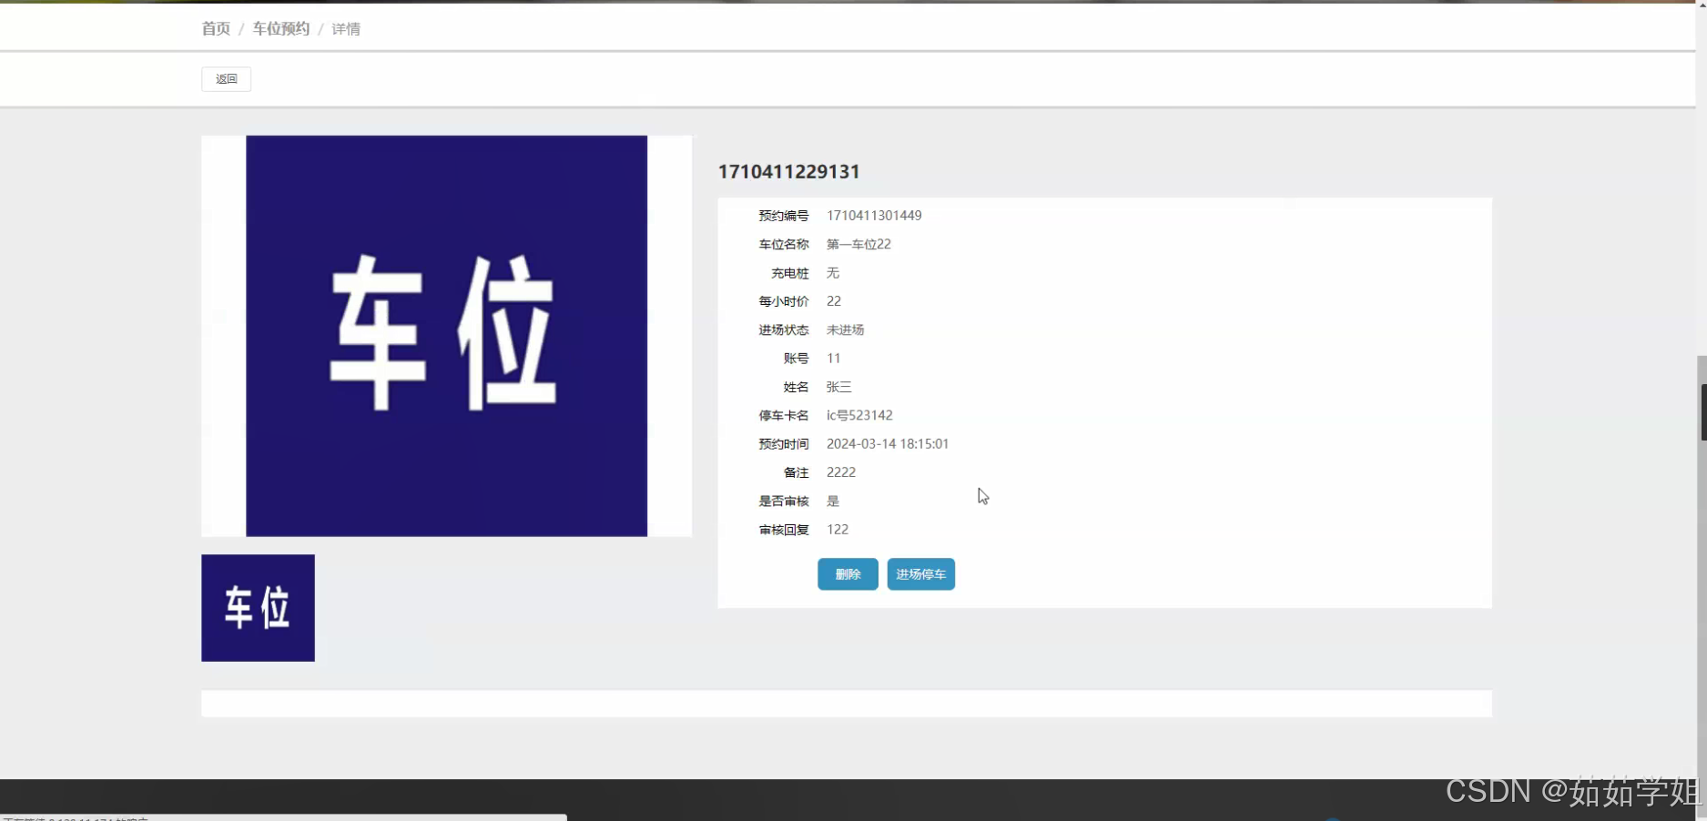Click the 删除 button
1707x821 pixels.
click(x=847, y=573)
